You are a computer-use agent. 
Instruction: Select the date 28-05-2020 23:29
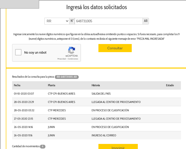tap(24, 102)
